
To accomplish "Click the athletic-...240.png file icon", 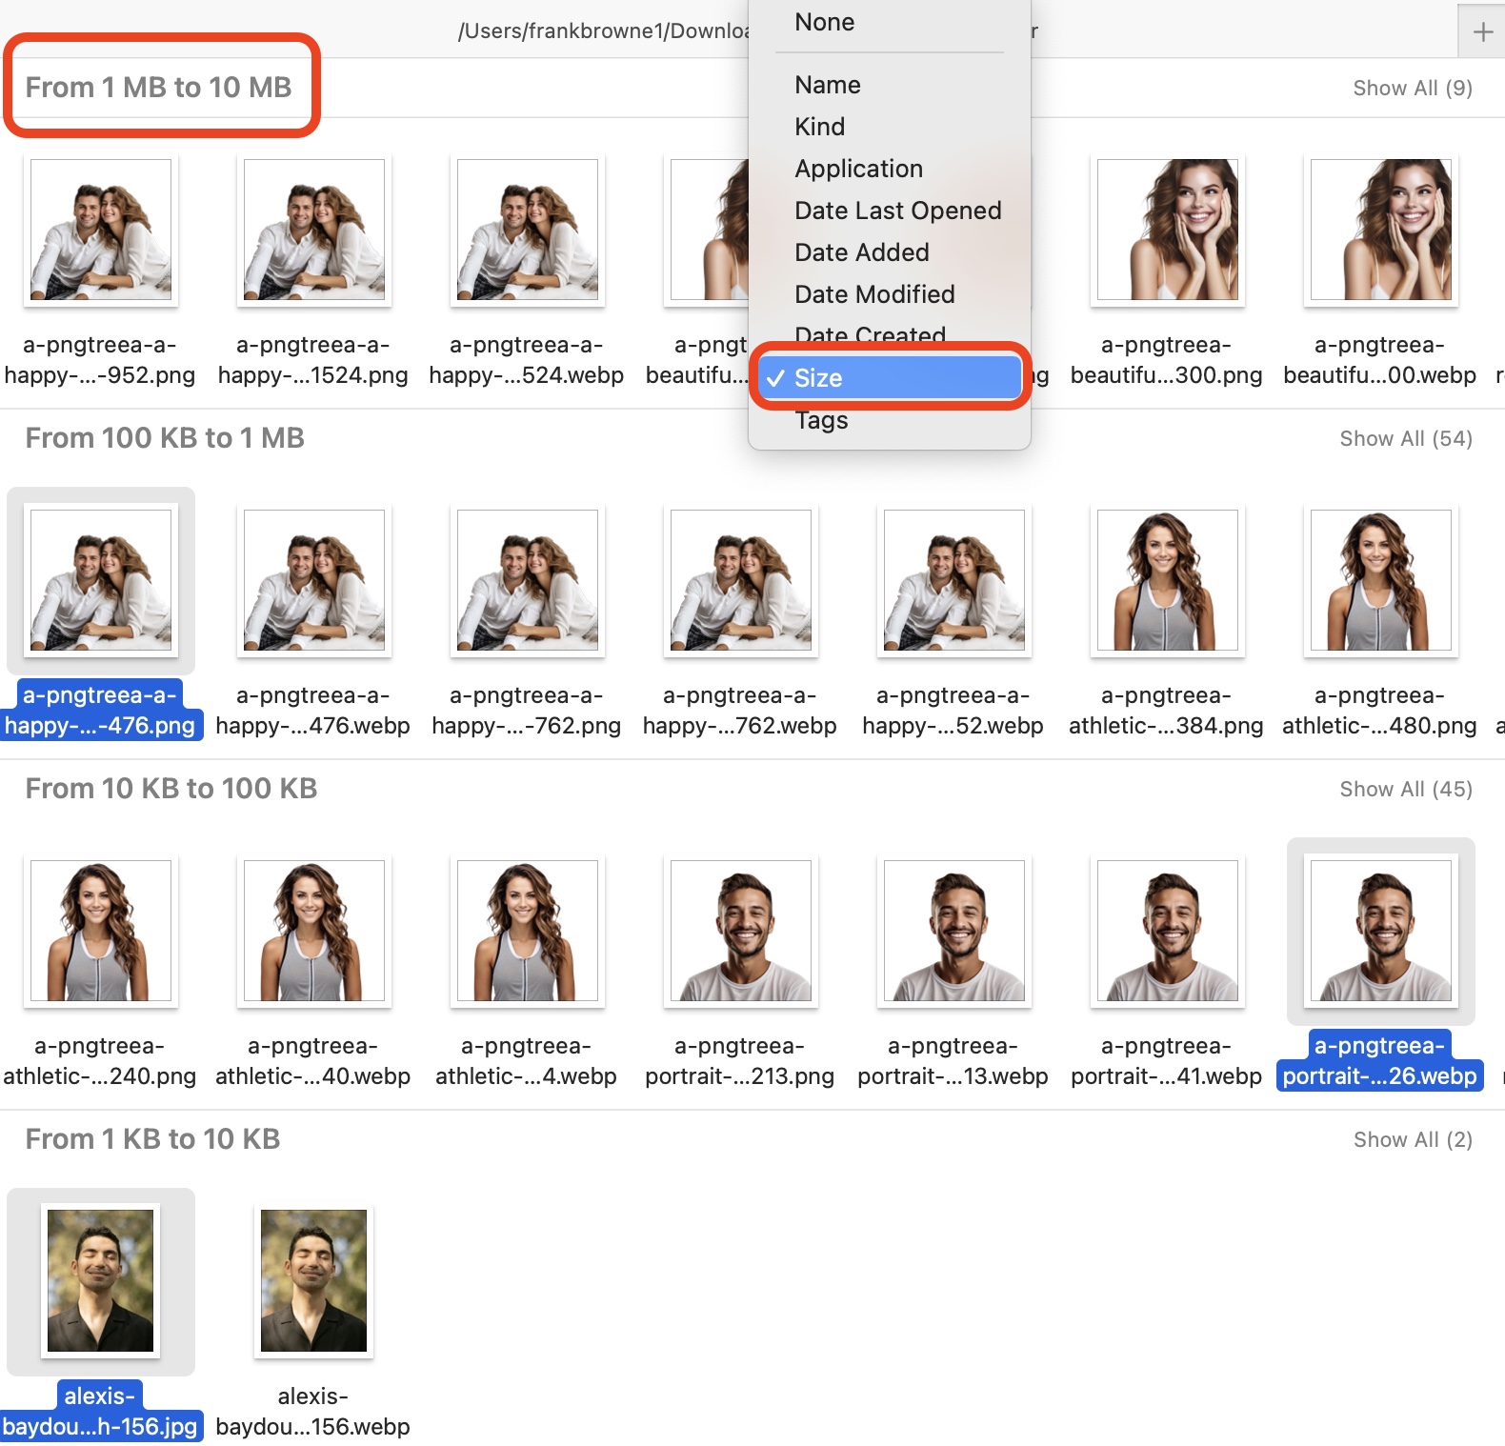I will click(x=100, y=931).
